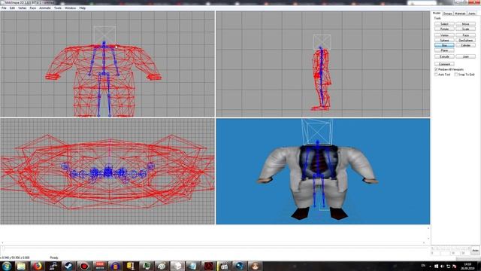The image size is (481, 271).
Task: Click the red circle taskbar icon
Action: pyautogui.click(x=84, y=266)
